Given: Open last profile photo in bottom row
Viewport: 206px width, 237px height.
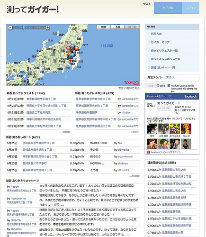Looking at the screenshot, I should 186,144.
